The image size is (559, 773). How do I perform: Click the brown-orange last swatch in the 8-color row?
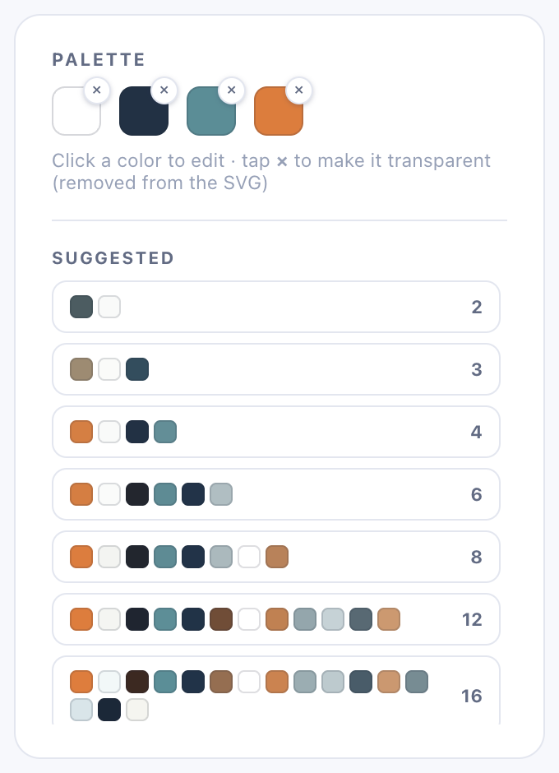[x=277, y=557]
